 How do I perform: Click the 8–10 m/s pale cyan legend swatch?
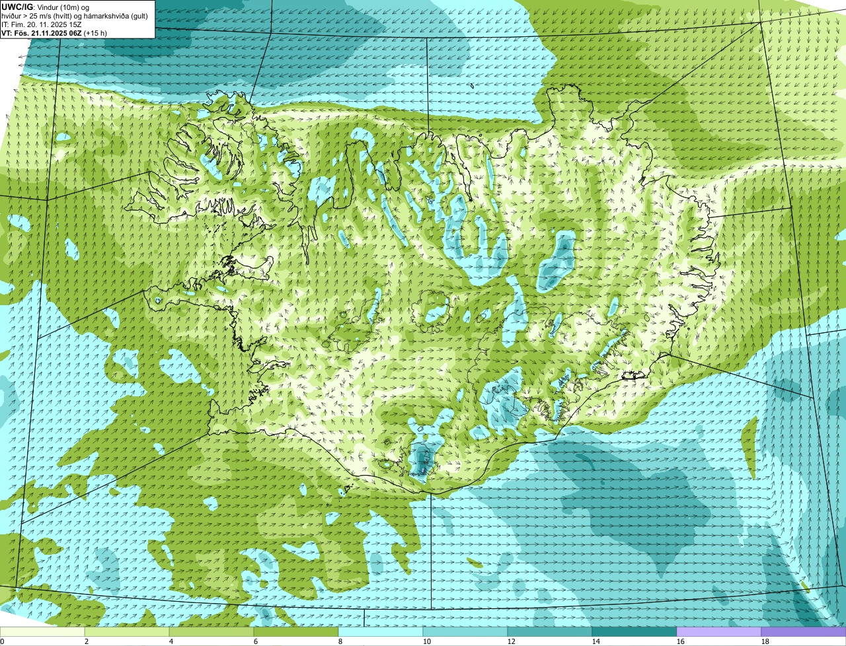pos(381,632)
